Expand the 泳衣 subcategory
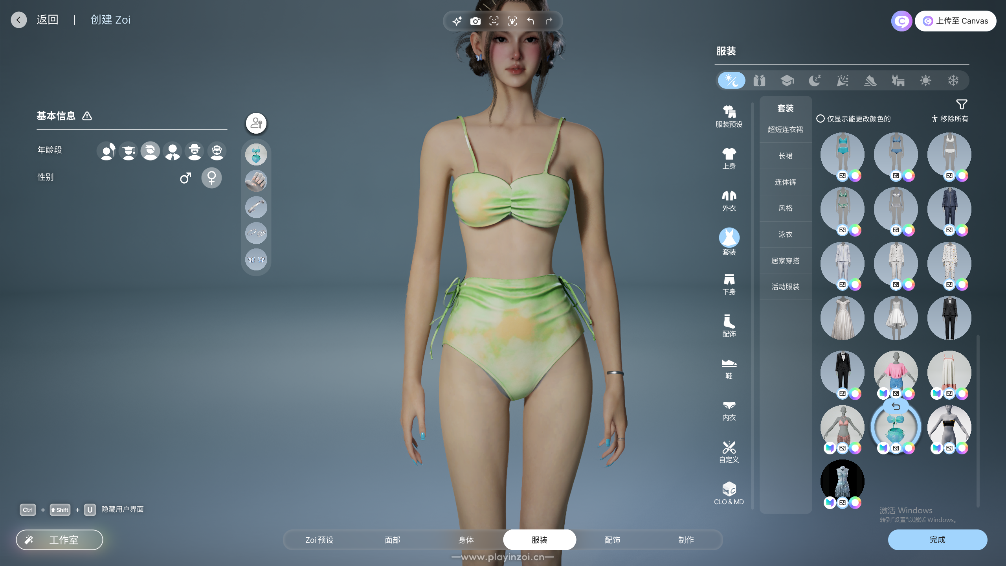The image size is (1006, 566). 785,235
